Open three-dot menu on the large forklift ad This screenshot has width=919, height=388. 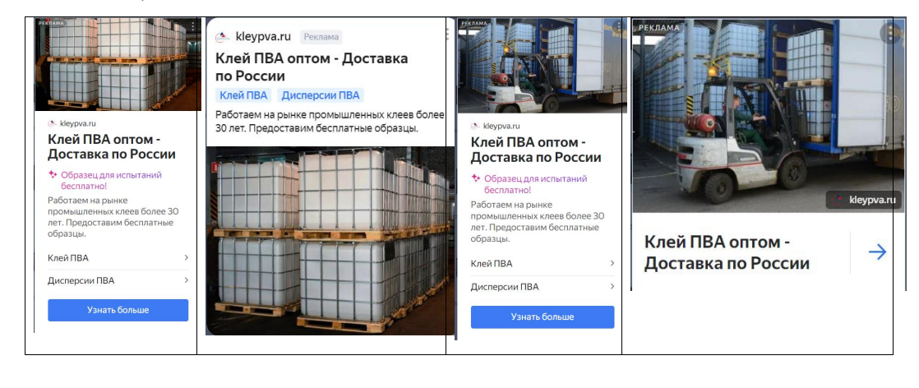click(890, 33)
